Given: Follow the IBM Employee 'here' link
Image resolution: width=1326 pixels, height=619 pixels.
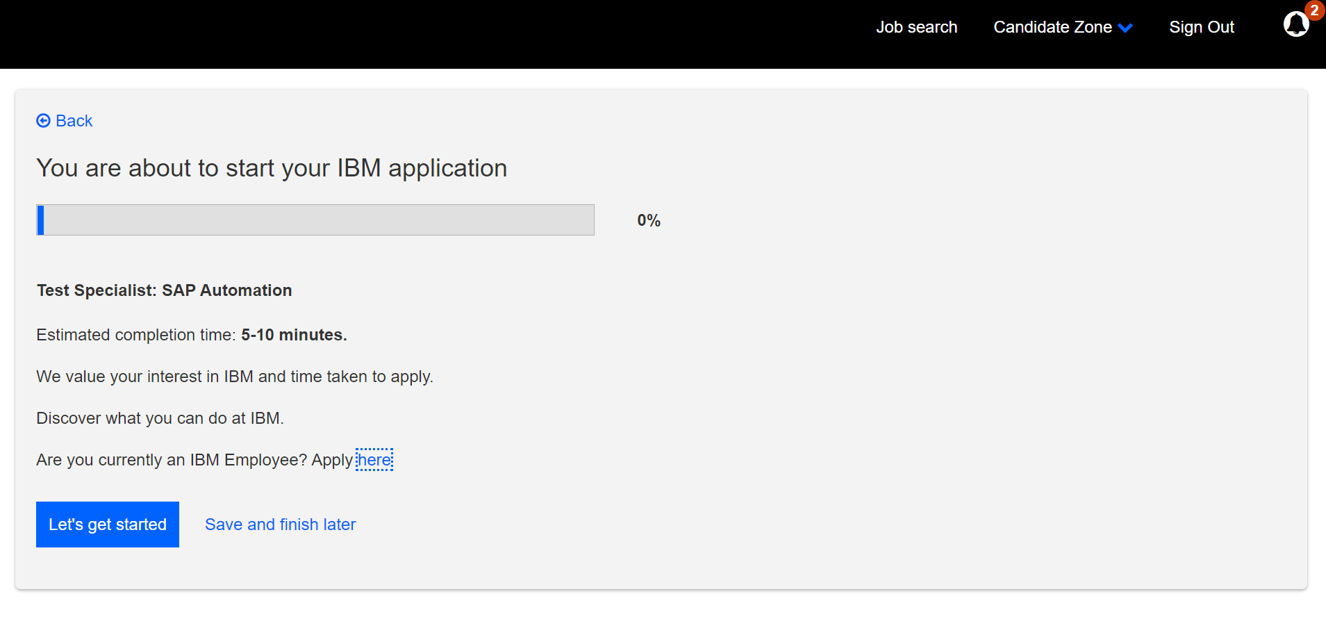Looking at the screenshot, I should pyautogui.click(x=374, y=460).
